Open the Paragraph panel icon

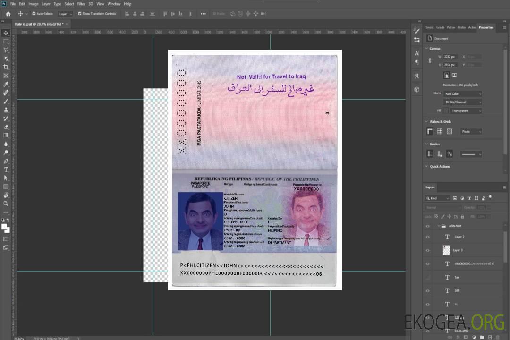tap(416, 62)
